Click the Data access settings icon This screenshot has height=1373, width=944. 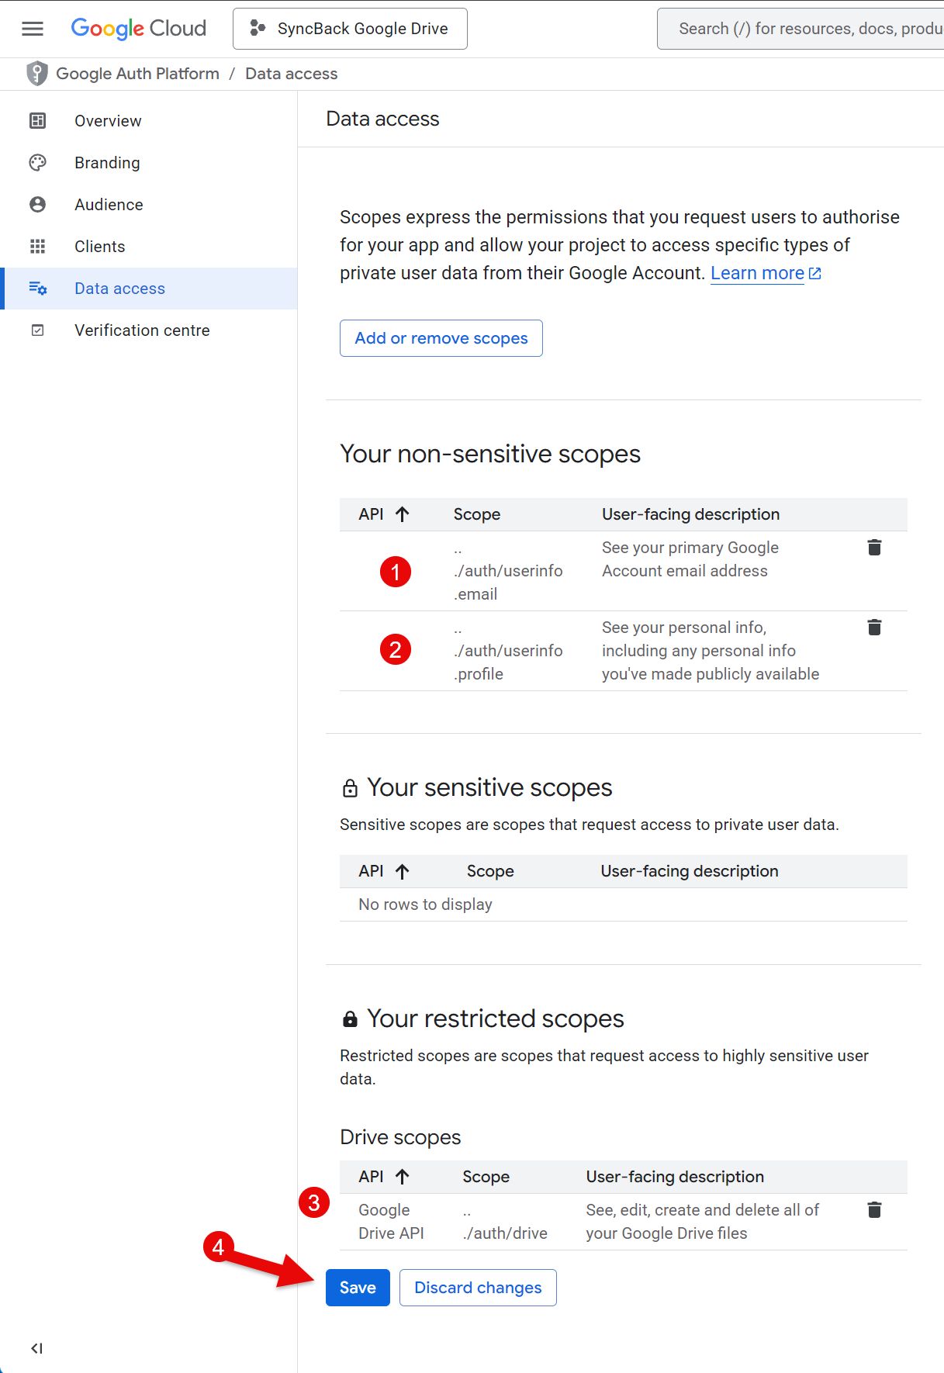point(37,289)
